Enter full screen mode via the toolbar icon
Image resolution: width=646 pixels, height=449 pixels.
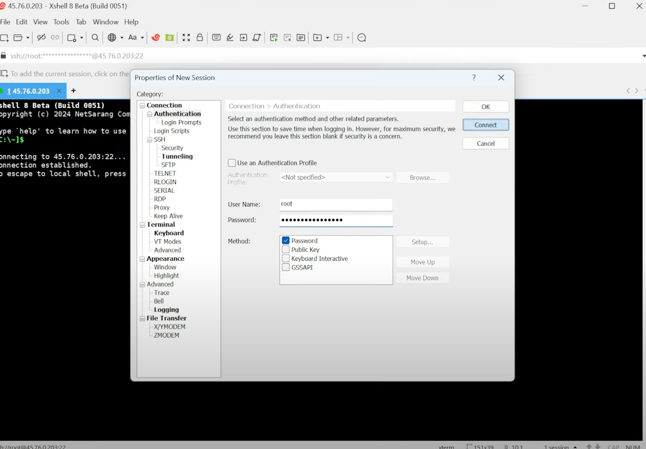coord(186,37)
